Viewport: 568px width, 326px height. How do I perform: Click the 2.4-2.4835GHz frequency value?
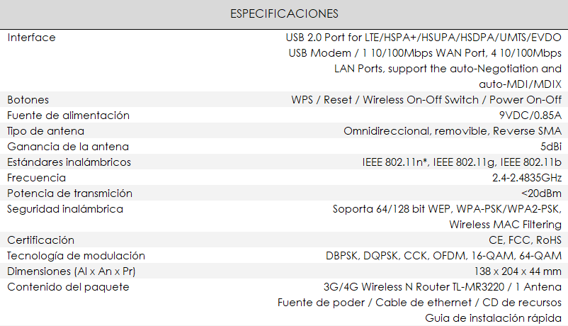coord(527,178)
